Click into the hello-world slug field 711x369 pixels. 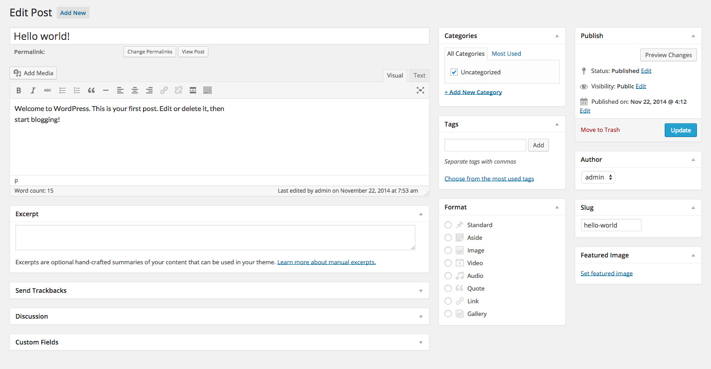click(611, 225)
